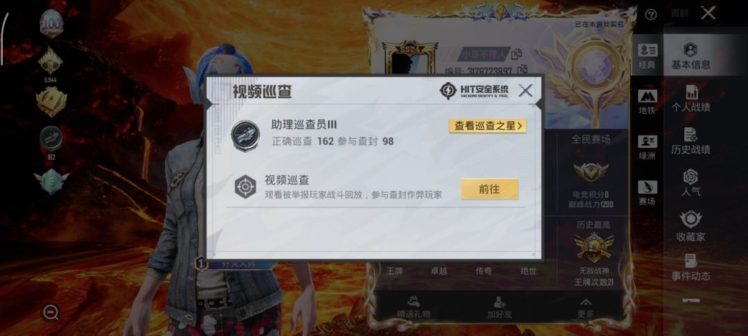Copy the player ID number
The image size is (748, 336).
pyautogui.click(x=523, y=70)
